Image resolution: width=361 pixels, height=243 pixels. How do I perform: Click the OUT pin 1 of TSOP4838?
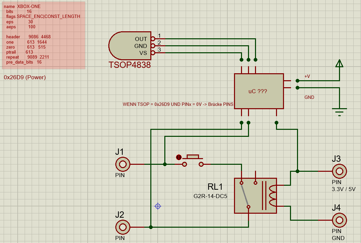tap(153, 39)
